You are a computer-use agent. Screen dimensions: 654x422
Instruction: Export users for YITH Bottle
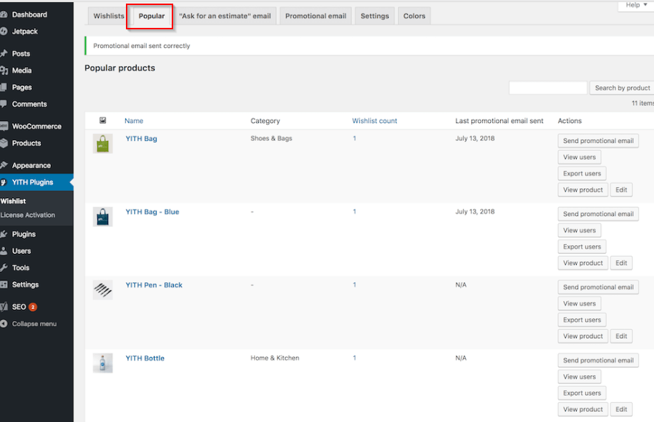582,393
